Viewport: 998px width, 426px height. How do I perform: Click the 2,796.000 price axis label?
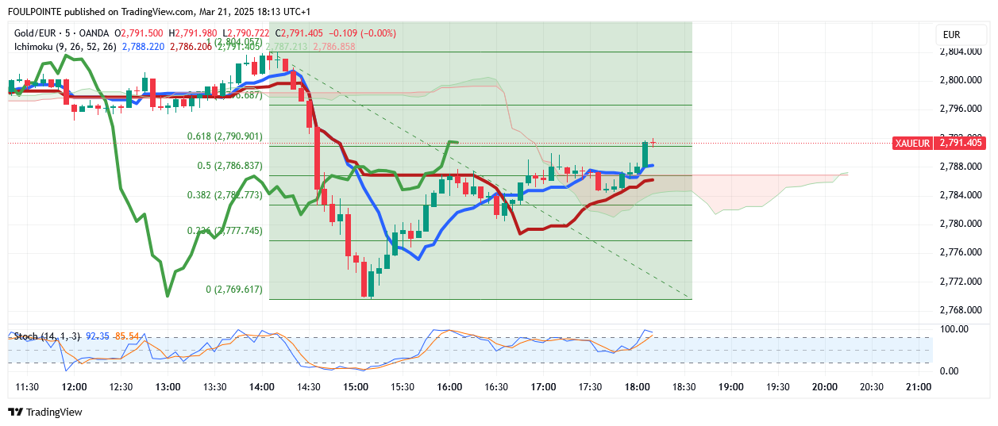point(961,109)
